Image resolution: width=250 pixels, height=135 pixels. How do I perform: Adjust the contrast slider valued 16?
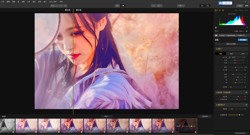[236, 70]
